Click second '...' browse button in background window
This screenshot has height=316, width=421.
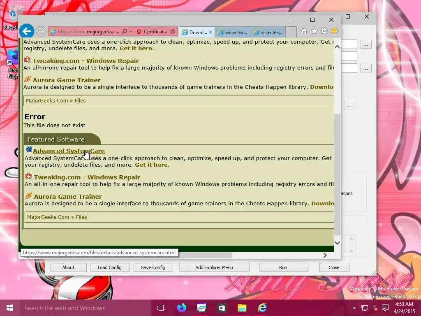365,68
